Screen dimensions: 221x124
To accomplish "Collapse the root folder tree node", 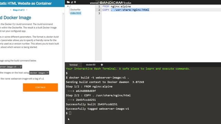I will click(x=68, y=6).
